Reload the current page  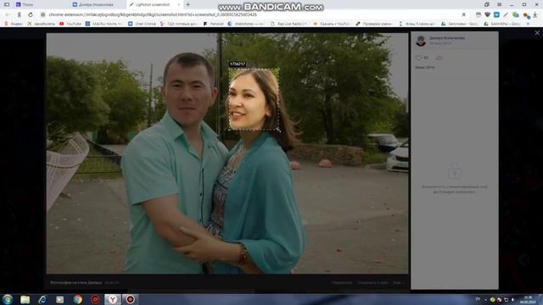click(x=31, y=15)
